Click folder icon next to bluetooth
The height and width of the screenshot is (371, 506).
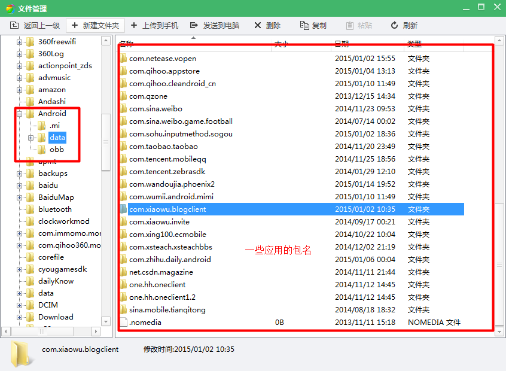pyautogui.click(x=31, y=209)
